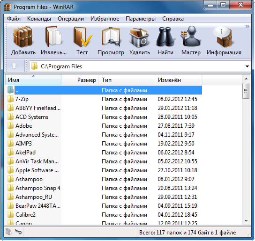
Task: Open the Справка menu
Action: [x=172, y=19]
